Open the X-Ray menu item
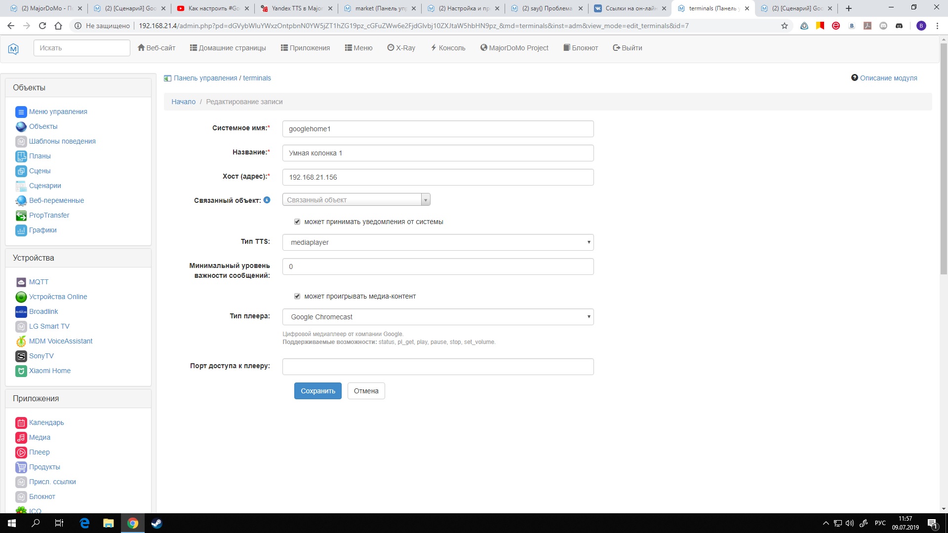 pos(401,48)
